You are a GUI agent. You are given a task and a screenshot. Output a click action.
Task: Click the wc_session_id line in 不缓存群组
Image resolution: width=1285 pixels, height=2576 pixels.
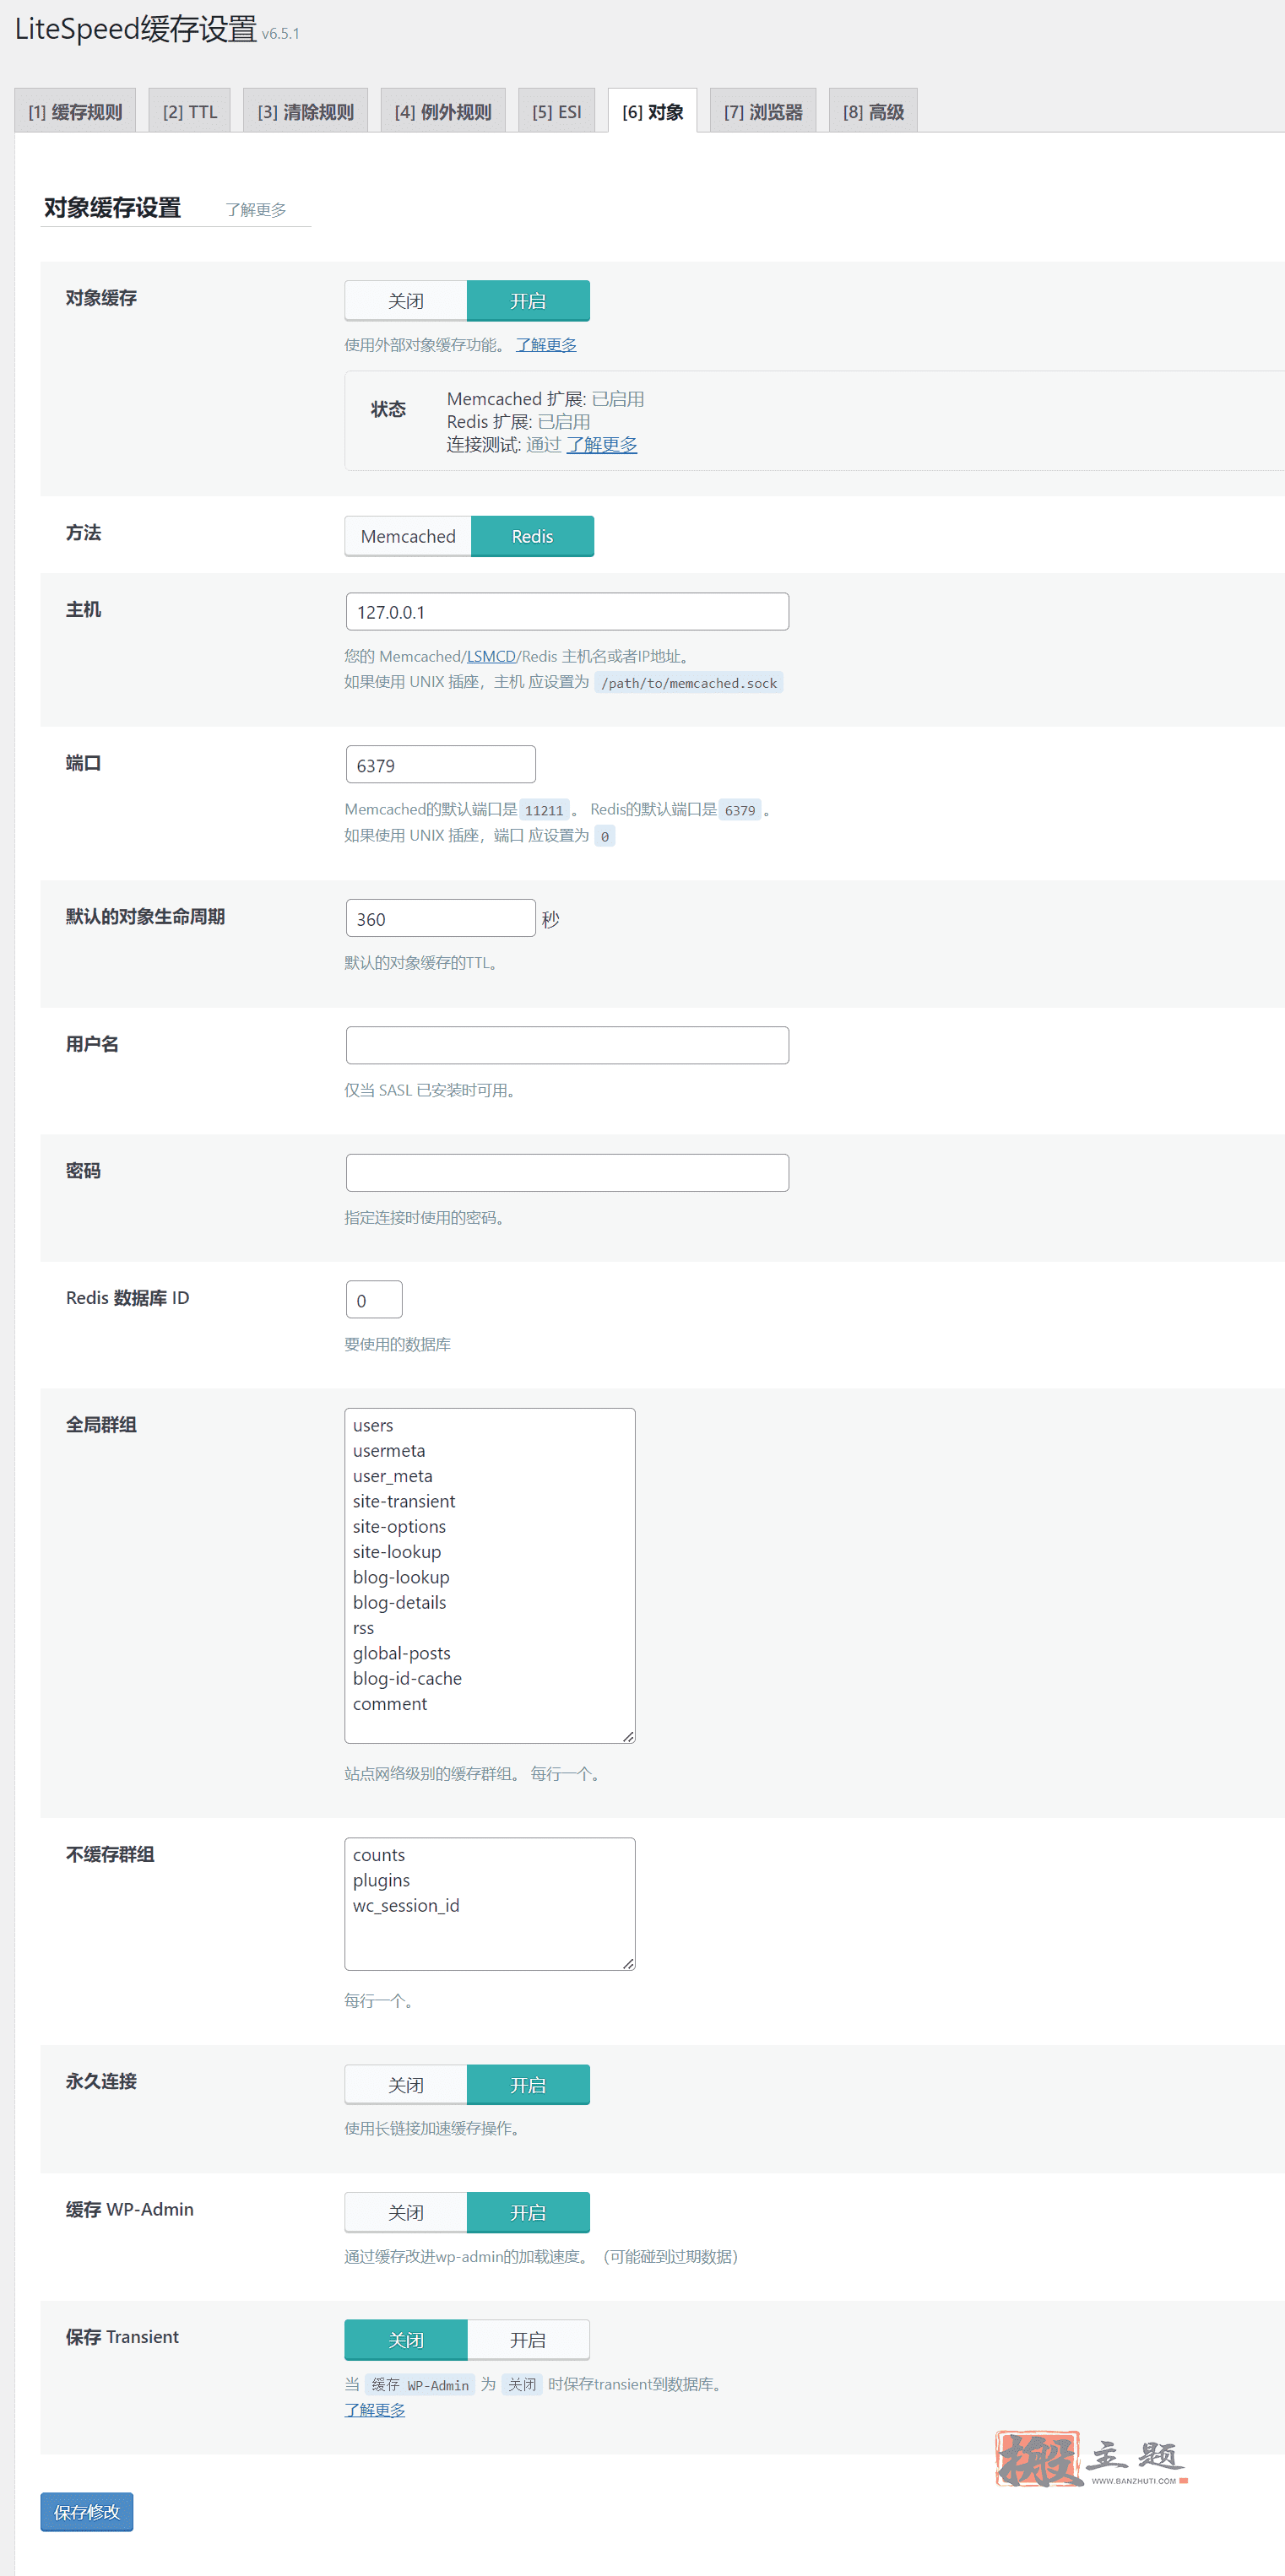[x=406, y=1906]
